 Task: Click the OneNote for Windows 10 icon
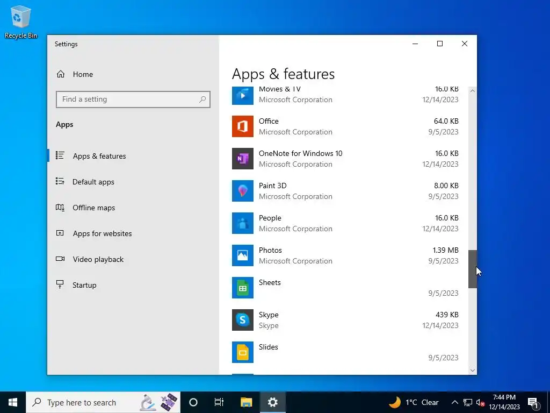click(242, 159)
